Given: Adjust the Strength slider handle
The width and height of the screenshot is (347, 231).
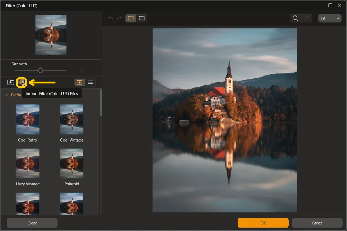Looking at the screenshot, I should pyautogui.click(x=40, y=70).
